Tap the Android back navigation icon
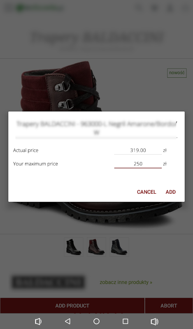The height and width of the screenshot is (329, 193). 67,321
